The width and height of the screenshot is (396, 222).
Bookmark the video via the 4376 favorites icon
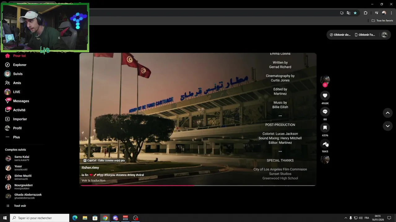click(x=325, y=128)
